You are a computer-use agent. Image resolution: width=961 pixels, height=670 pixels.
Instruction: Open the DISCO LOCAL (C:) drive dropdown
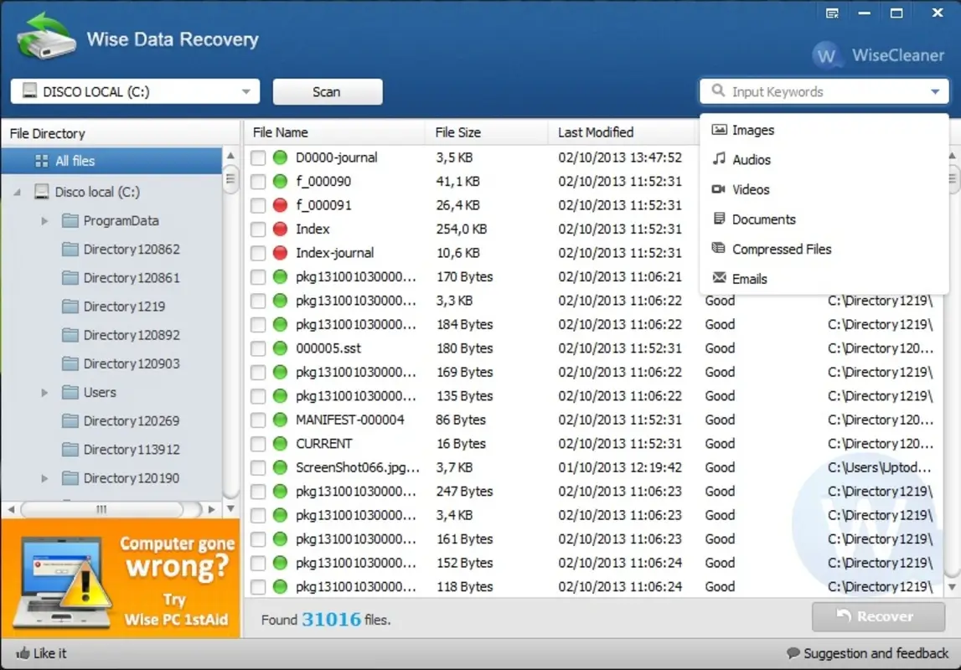(245, 91)
